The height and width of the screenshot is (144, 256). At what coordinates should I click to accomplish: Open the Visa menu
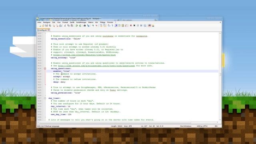59,22
